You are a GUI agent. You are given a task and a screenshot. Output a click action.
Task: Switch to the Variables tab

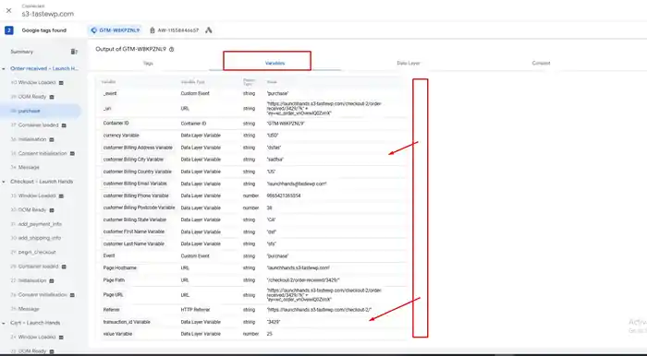[x=275, y=64]
